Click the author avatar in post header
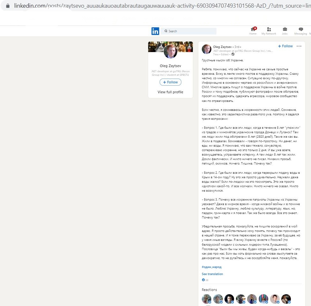 click(x=207, y=49)
